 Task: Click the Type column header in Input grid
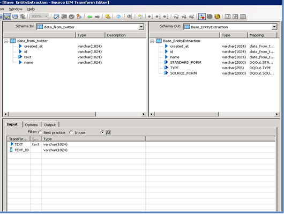tap(93, 139)
